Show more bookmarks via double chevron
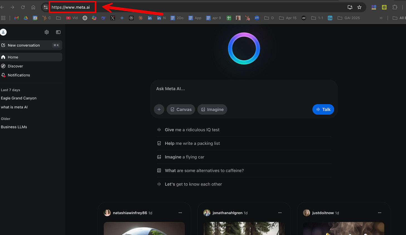Image resolution: width=406 pixels, height=235 pixels. point(381,18)
